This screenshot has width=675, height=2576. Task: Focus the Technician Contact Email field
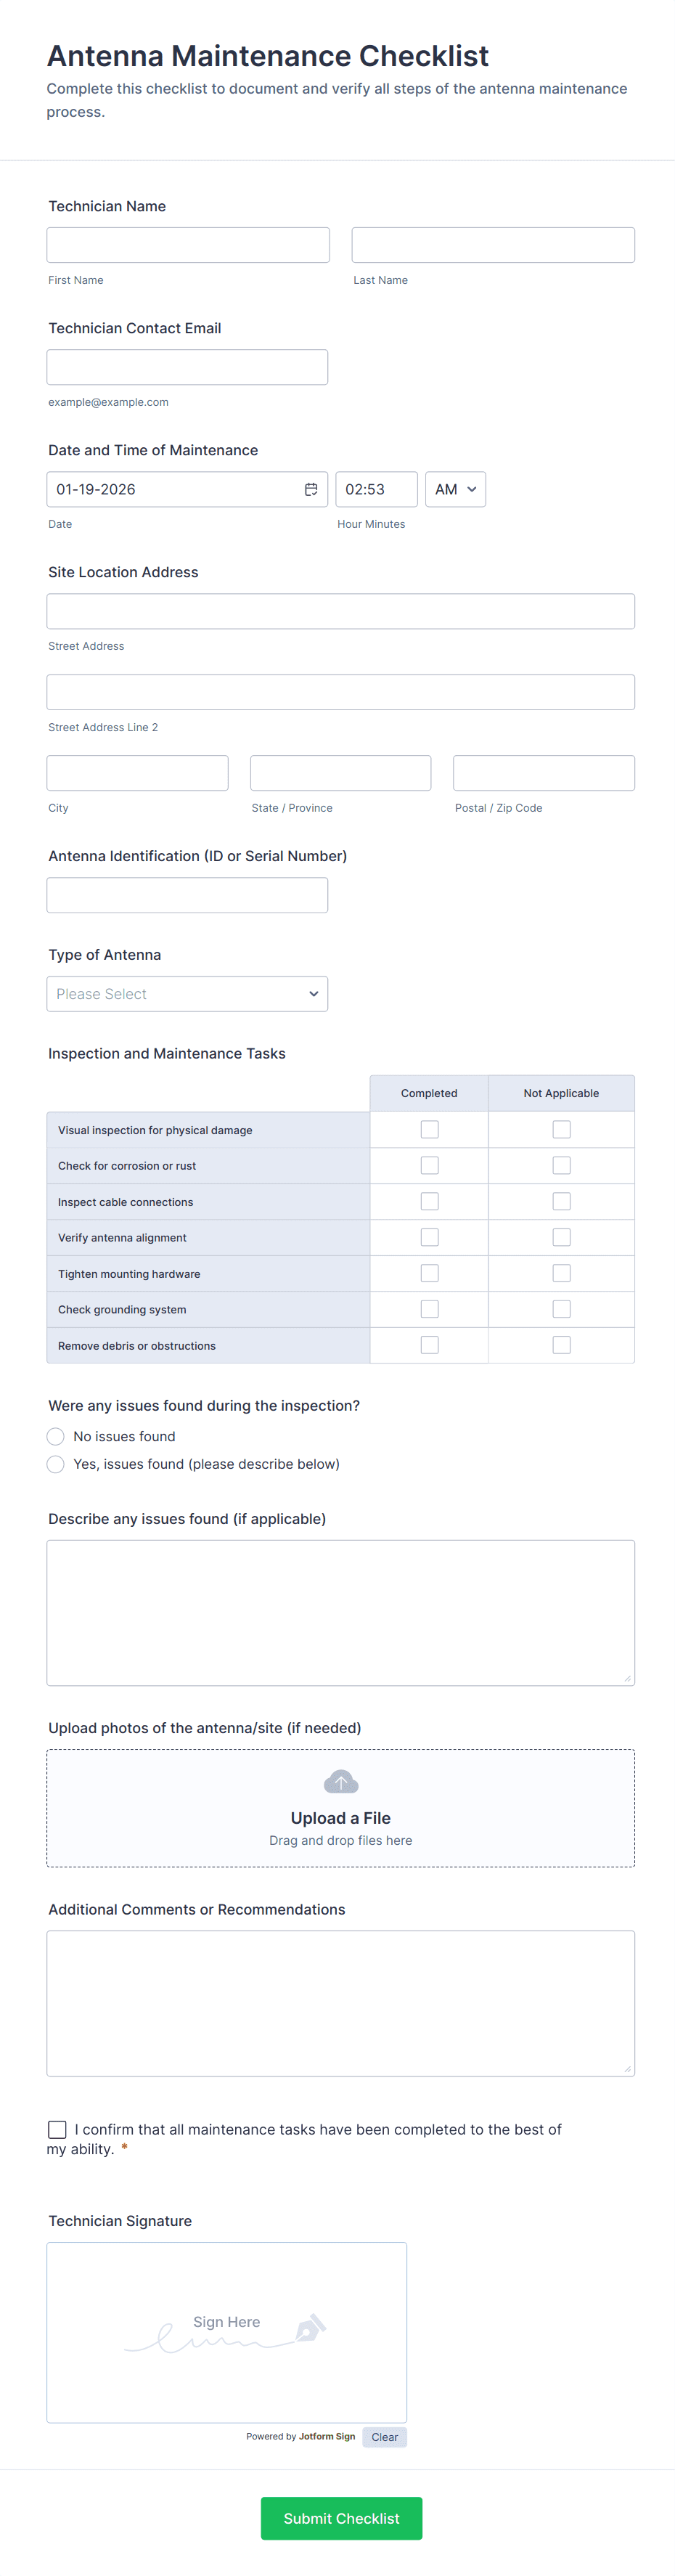tap(187, 367)
